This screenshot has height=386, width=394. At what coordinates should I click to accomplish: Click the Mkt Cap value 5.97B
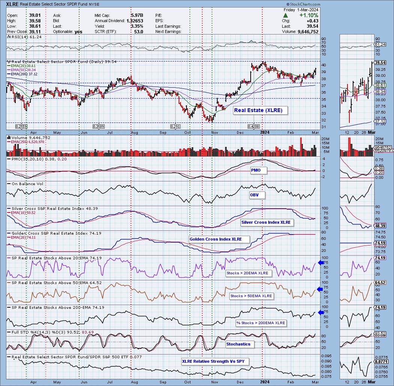pyautogui.click(x=137, y=15)
